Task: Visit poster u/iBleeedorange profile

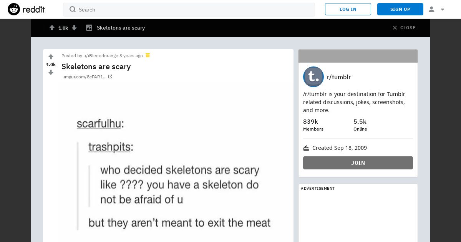Action: point(101,56)
